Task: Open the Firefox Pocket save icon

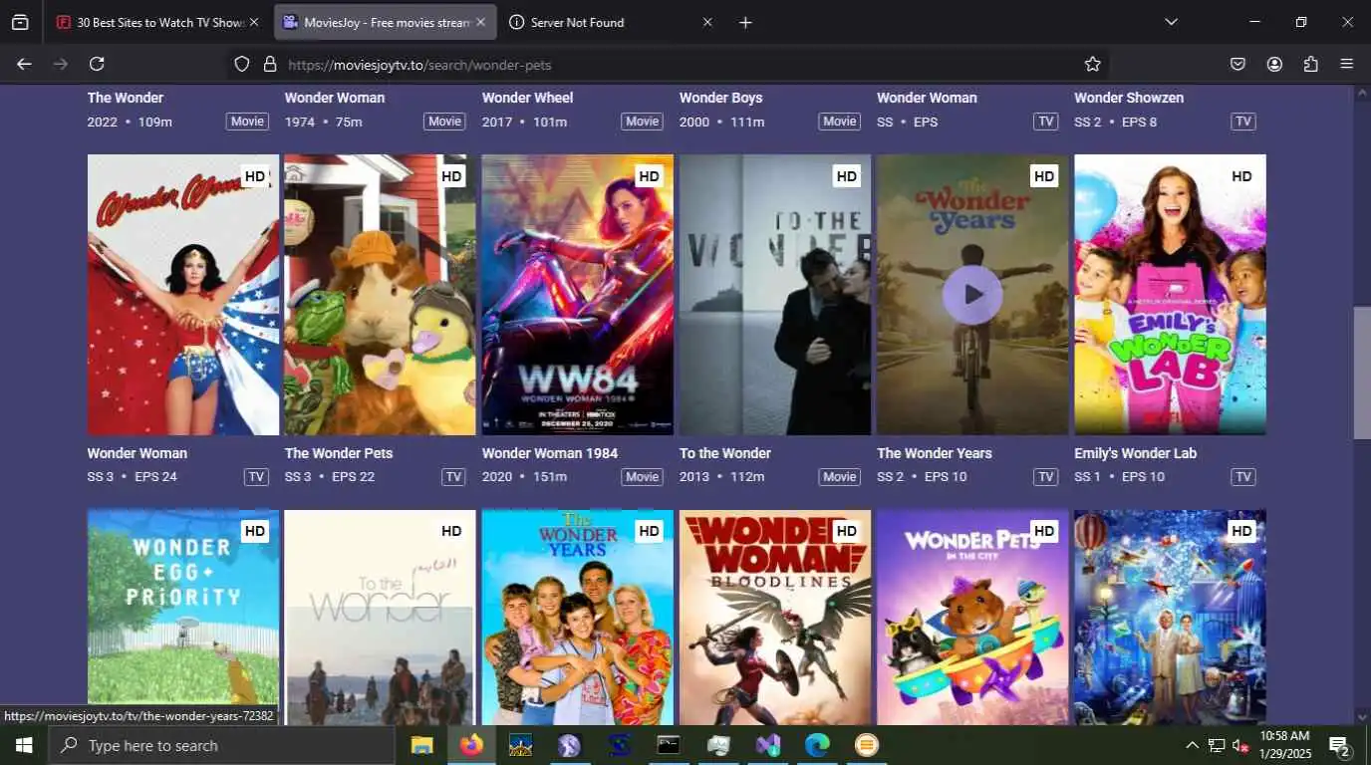Action: [x=1237, y=64]
